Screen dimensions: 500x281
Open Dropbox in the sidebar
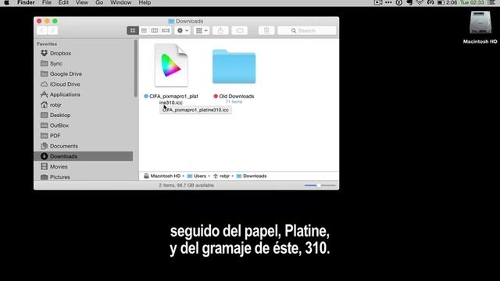[84, 53]
